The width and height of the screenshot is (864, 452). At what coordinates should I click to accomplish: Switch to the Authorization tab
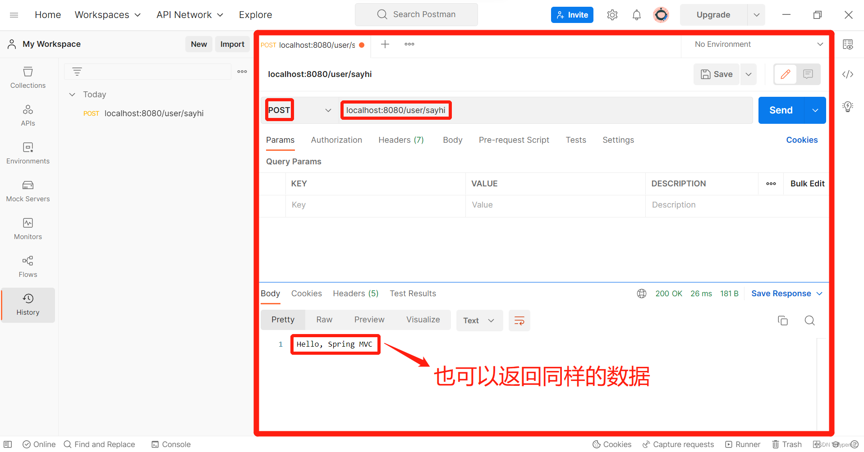coord(336,140)
